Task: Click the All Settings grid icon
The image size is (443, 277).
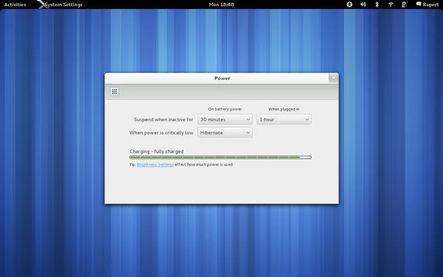Action: (x=114, y=91)
